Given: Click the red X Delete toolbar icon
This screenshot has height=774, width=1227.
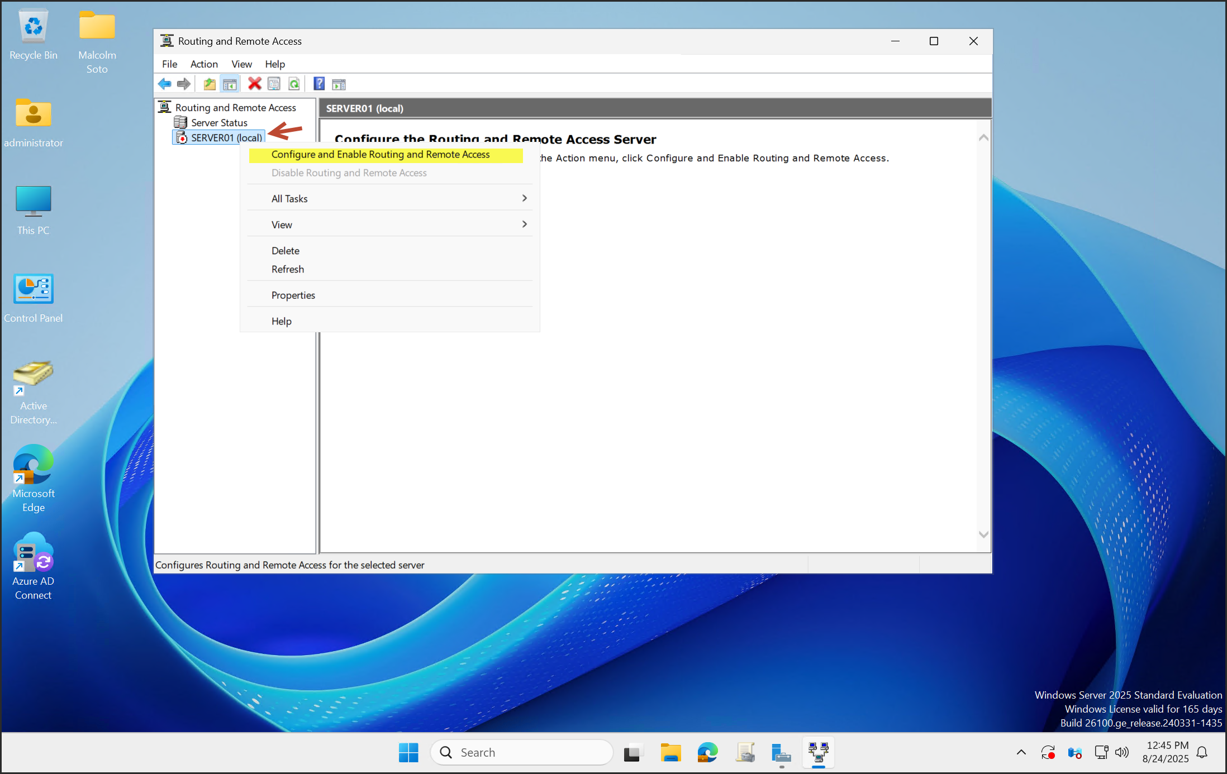Looking at the screenshot, I should [x=255, y=84].
